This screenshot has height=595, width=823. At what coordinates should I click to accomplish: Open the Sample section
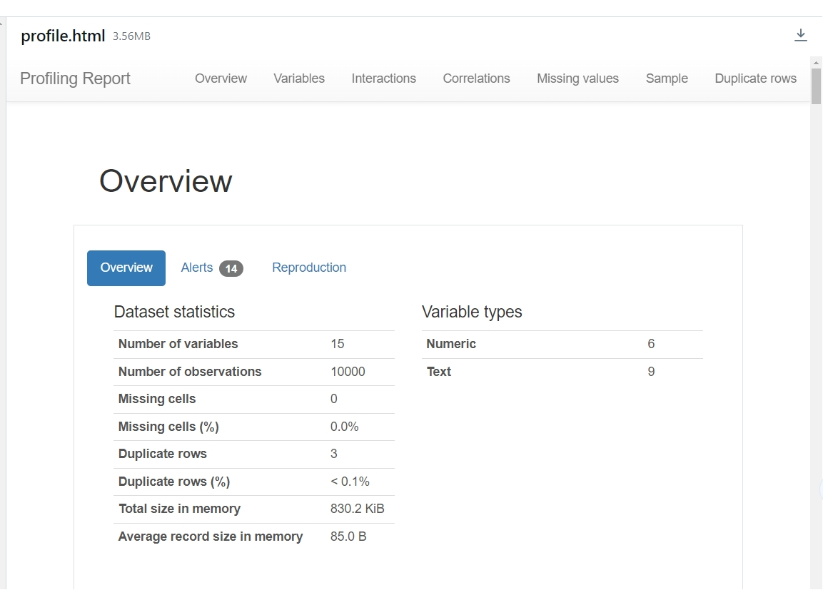[x=667, y=78]
